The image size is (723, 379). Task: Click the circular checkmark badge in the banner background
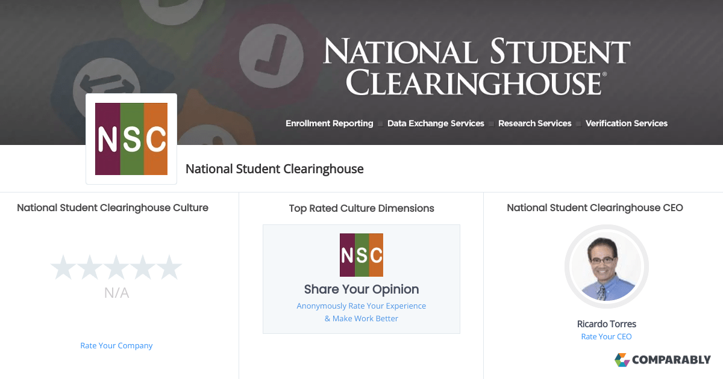tap(272, 55)
